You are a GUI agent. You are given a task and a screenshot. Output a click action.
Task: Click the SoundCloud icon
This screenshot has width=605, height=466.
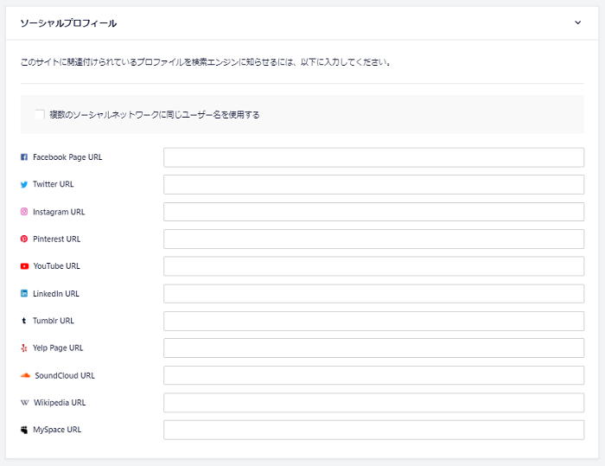25,375
